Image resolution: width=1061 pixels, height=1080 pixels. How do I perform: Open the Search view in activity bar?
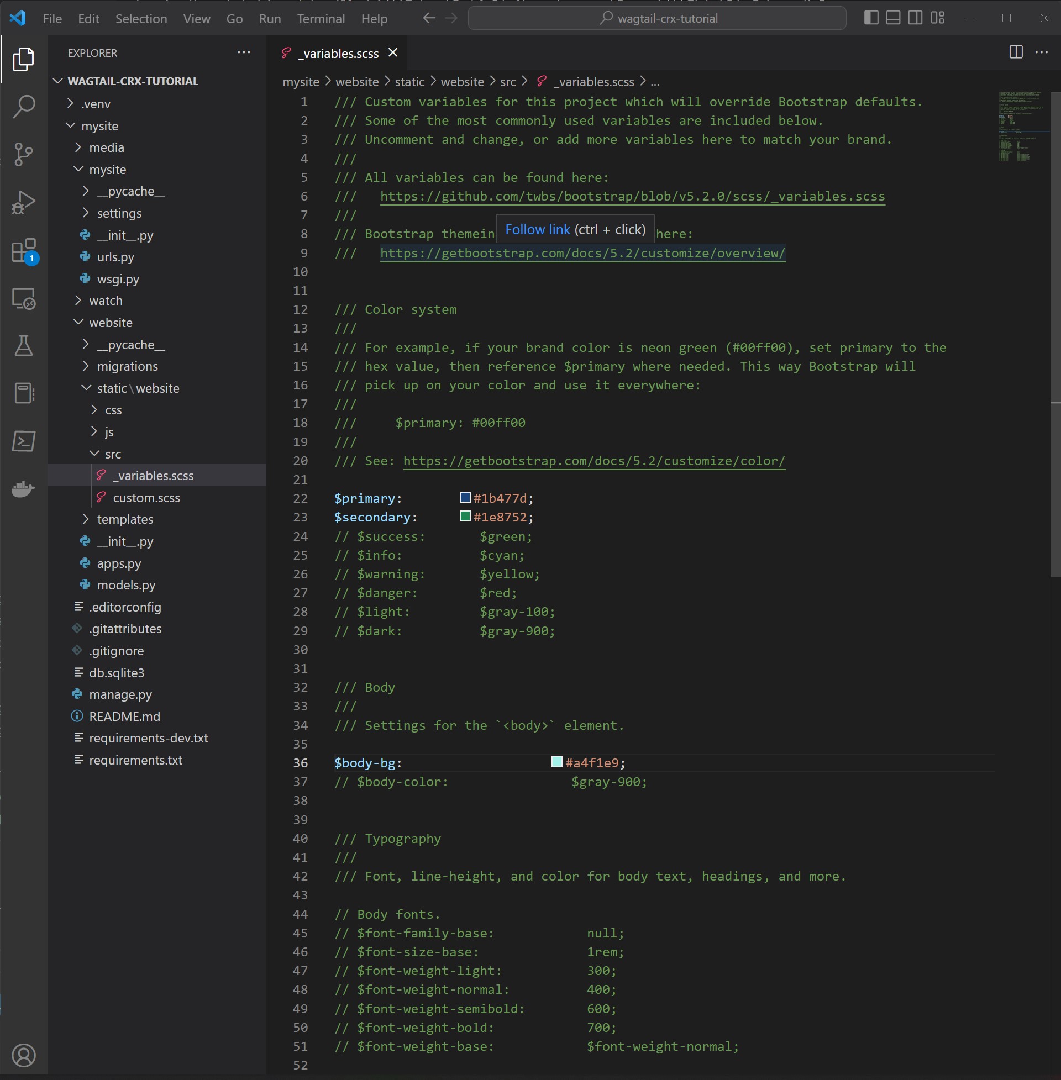pyautogui.click(x=23, y=106)
